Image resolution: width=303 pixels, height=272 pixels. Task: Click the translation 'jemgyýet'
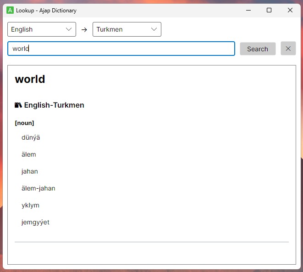[35, 222]
